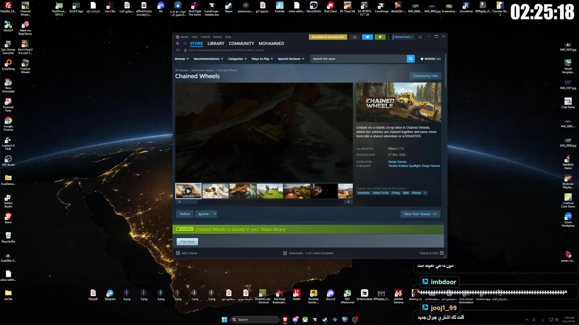The width and height of the screenshot is (579, 325).
Task: Click the Windows taskbar Search box
Action: tap(255, 320)
